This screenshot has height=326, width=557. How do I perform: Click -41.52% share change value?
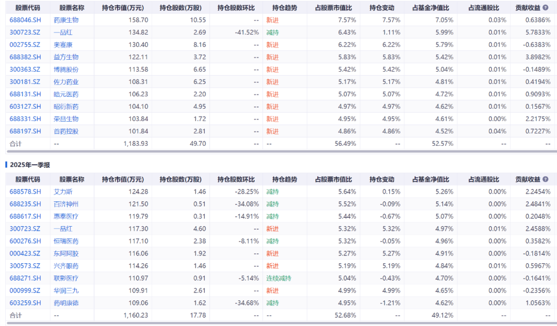(247, 32)
